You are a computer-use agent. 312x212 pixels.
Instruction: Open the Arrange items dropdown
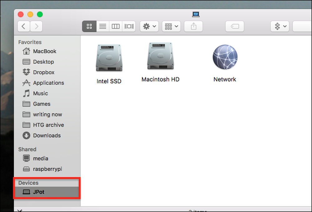point(171,26)
